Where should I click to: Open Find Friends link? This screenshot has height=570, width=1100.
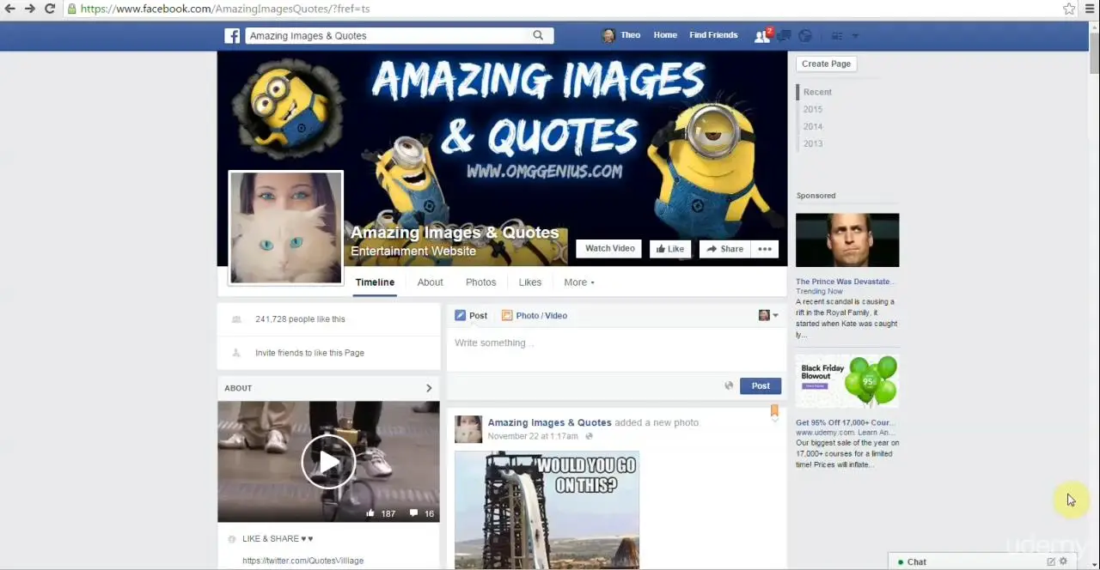pyautogui.click(x=713, y=35)
